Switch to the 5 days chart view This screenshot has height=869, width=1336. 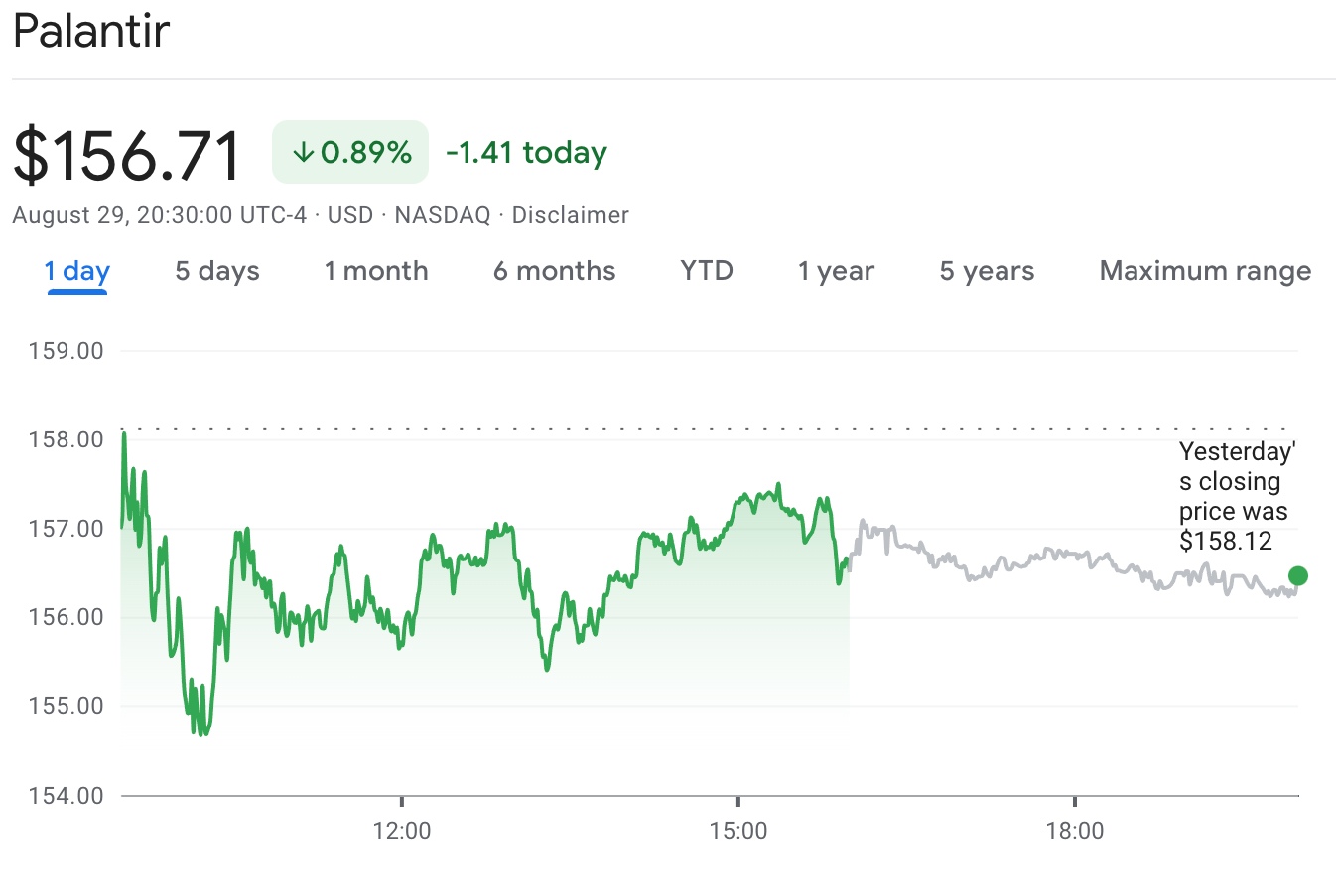tap(216, 270)
